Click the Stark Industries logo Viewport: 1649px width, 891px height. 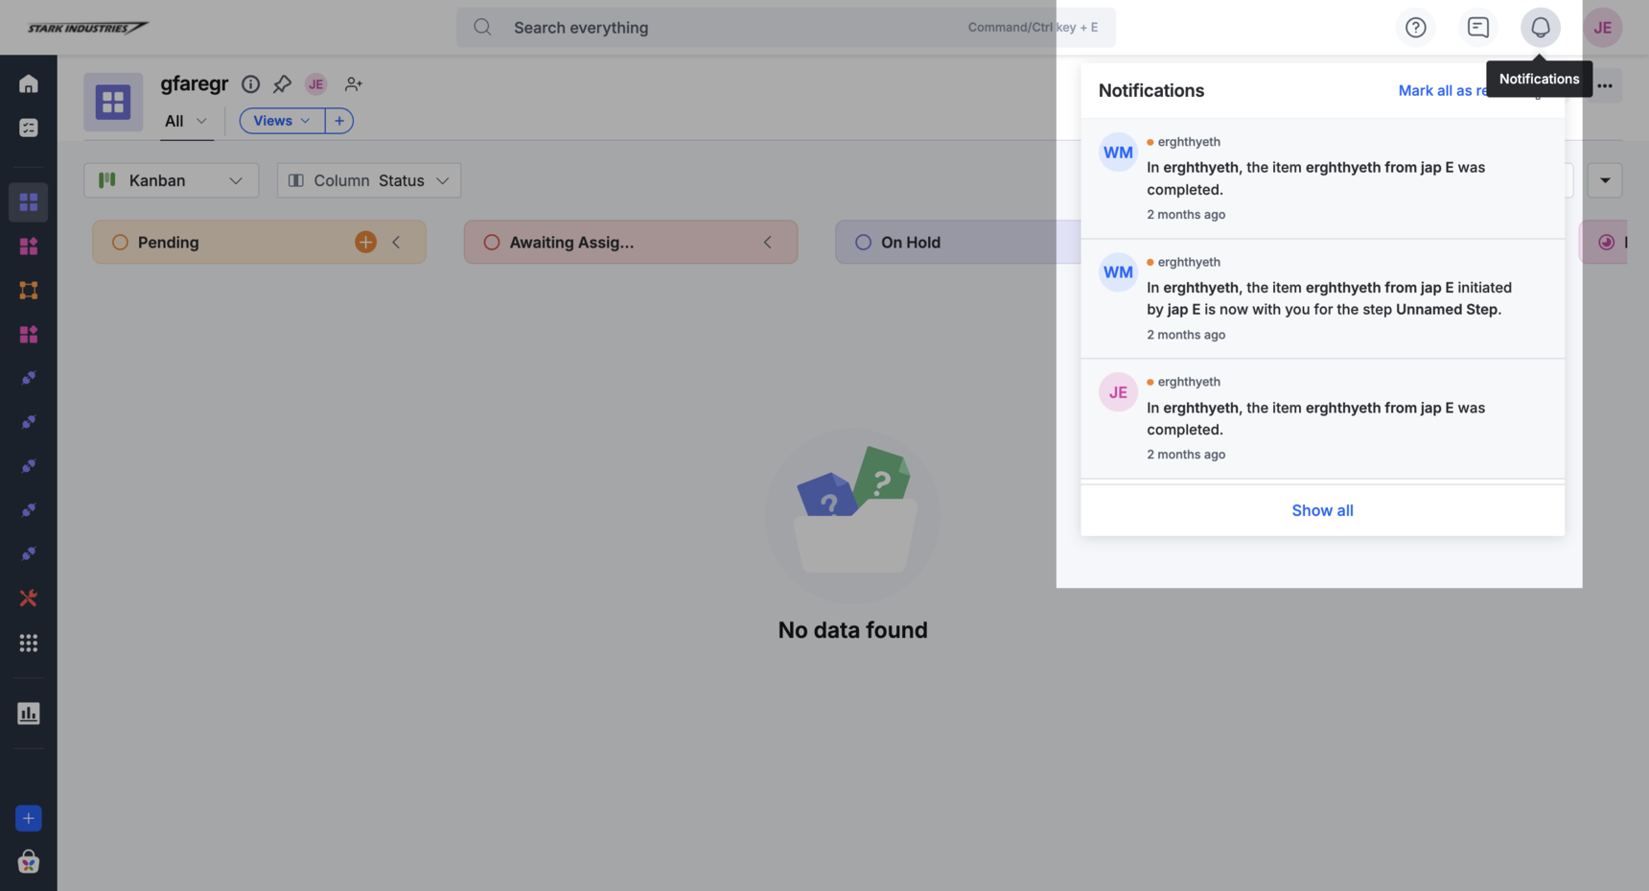[87, 28]
